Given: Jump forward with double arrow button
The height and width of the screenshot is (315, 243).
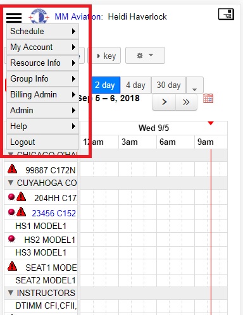Looking at the screenshot, I should [186, 102].
